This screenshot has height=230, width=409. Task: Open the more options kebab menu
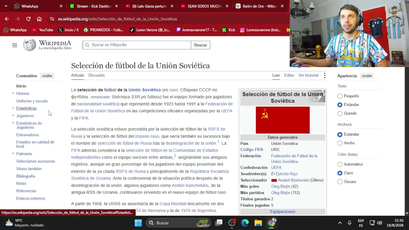(325, 75)
